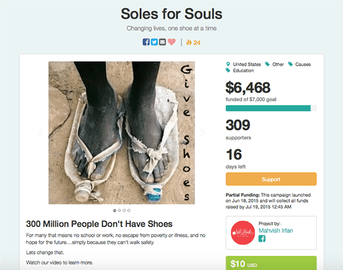
Task: Open Mahvish Irfan's profile link
Action: [x=278, y=231]
